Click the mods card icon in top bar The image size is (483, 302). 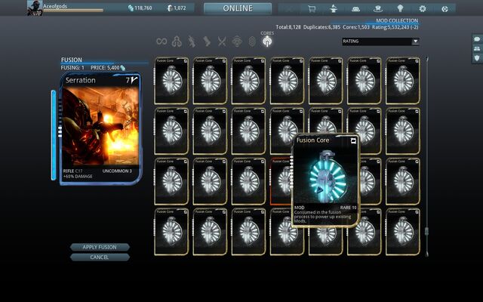tap(355, 9)
